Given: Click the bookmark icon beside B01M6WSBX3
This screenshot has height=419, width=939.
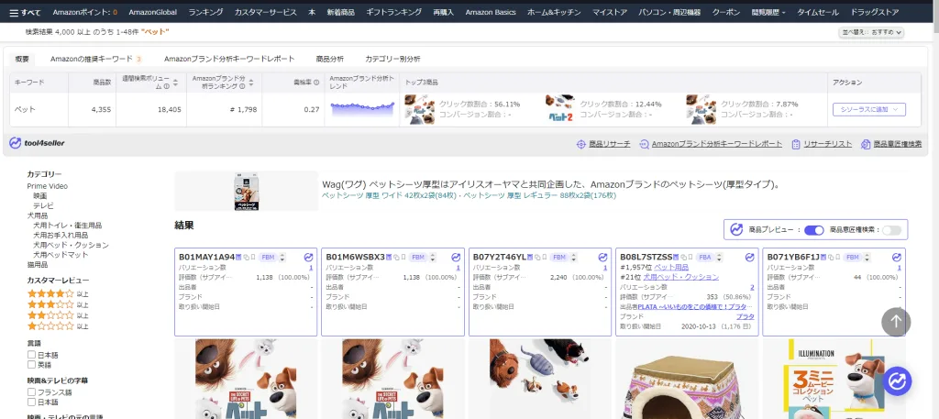Looking at the screenshot, I should click(x=403, y=257).
